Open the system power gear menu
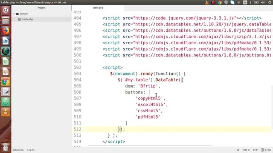This screenshot has width=273, height=153. [270, 3]
